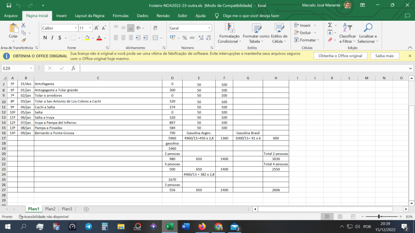Viewport: 415px width, 233px height.
Task: Click the Saiba mais button
Action: 384,56
